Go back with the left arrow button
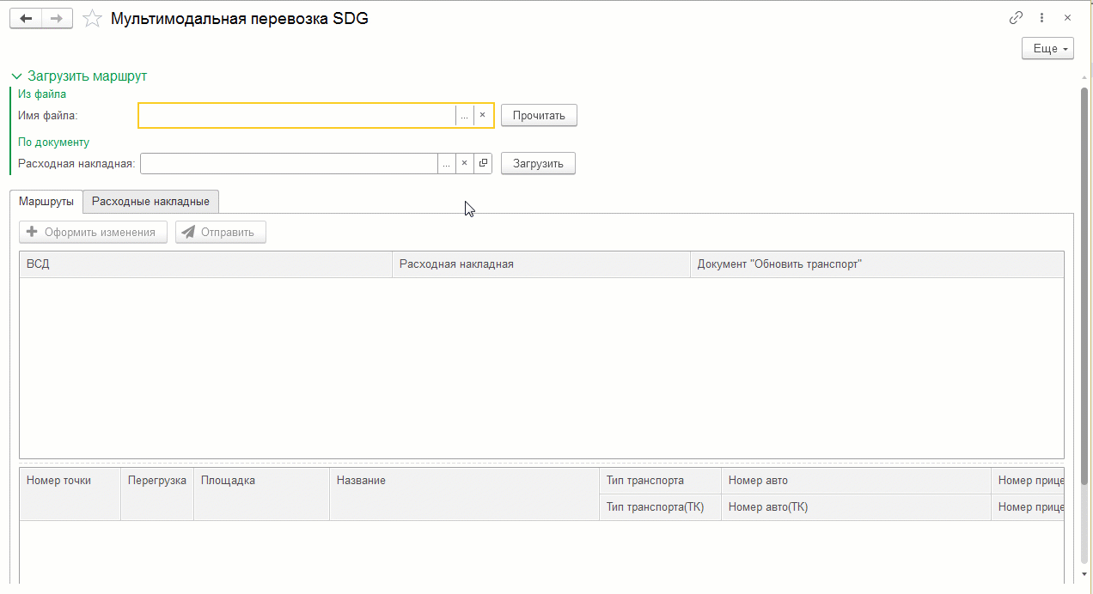This screenshot has width=1093, height=594. [x=26, y=18]
